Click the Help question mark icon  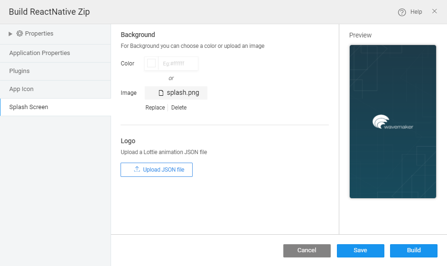(x=402, y=12)
